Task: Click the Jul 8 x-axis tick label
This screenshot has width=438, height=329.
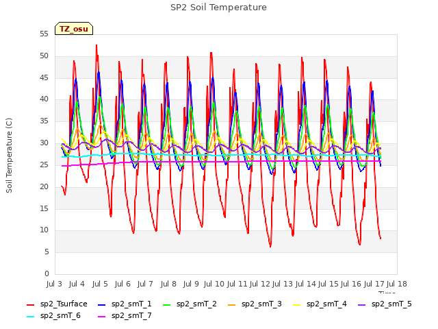Action: coord(168,284)
